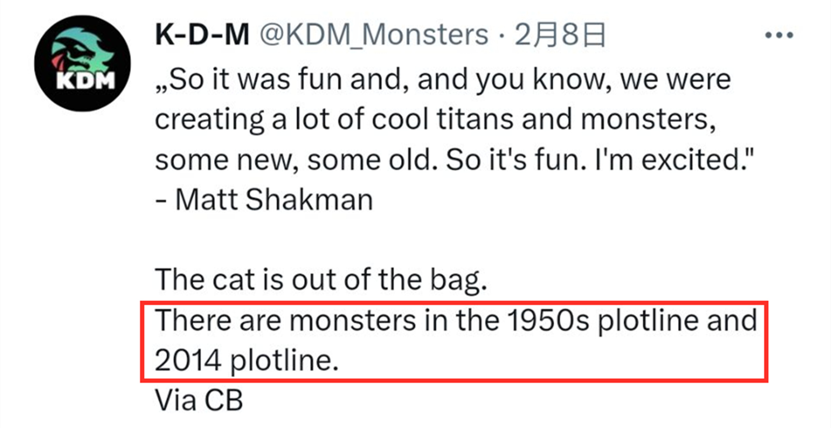Viewport: 831px width, 428px height.
Task: Click the @KDM_Monsters handle
Action: click(x=374, y=35)
